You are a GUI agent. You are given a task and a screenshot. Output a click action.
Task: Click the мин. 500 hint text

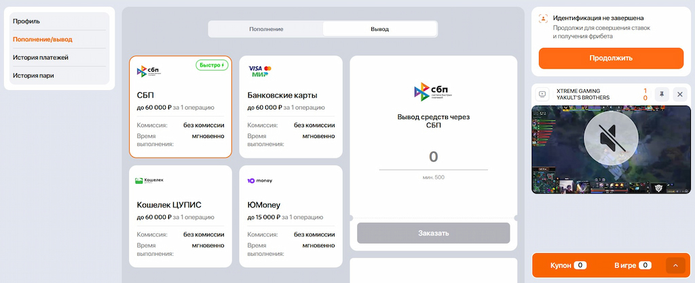pyautogui.click(x=434, y=177)
